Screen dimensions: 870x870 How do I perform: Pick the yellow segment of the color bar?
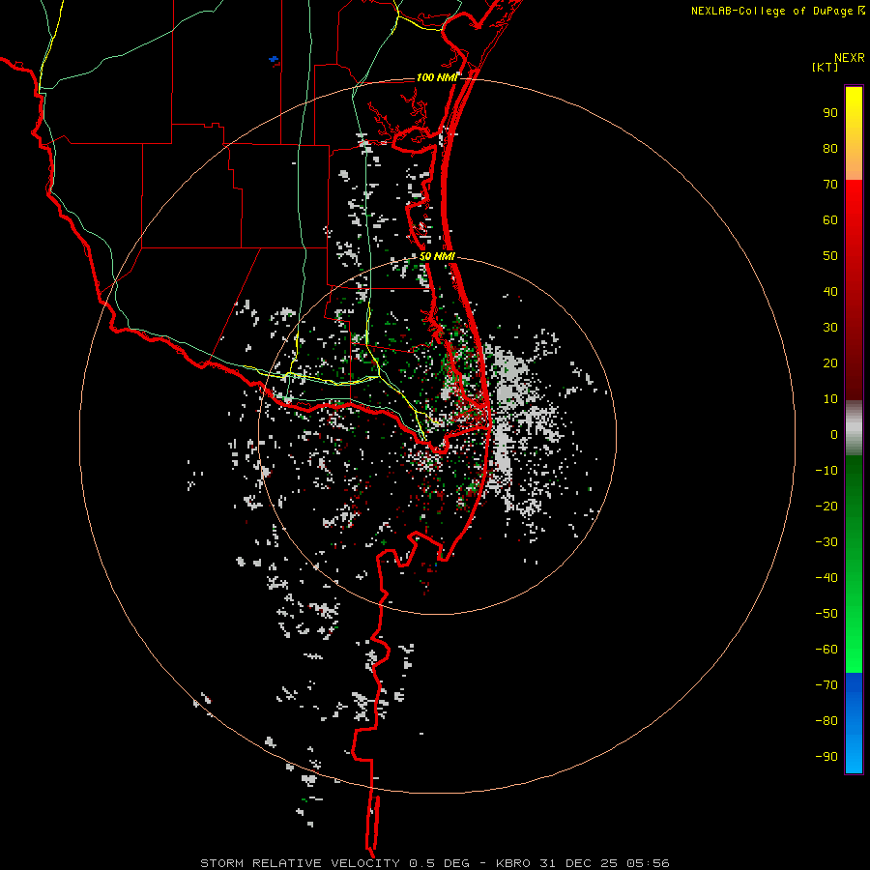tap(854, 111)
